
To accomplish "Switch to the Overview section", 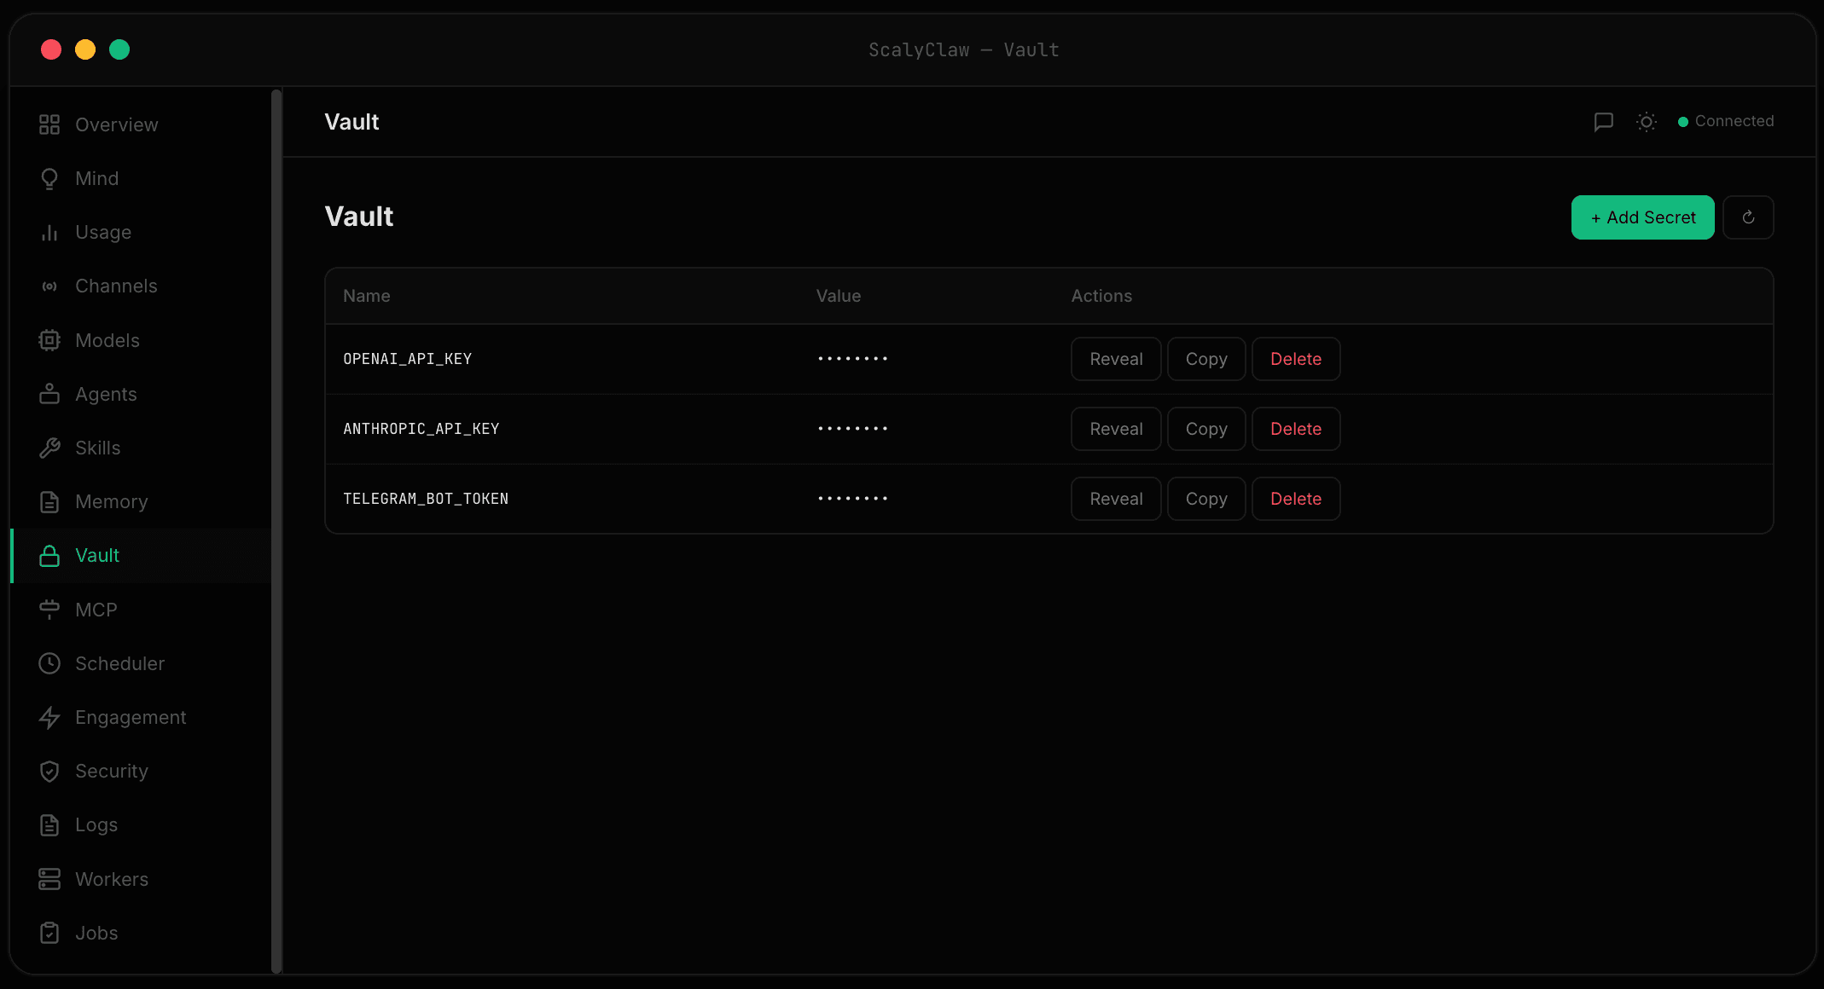I will click(116, 124).
